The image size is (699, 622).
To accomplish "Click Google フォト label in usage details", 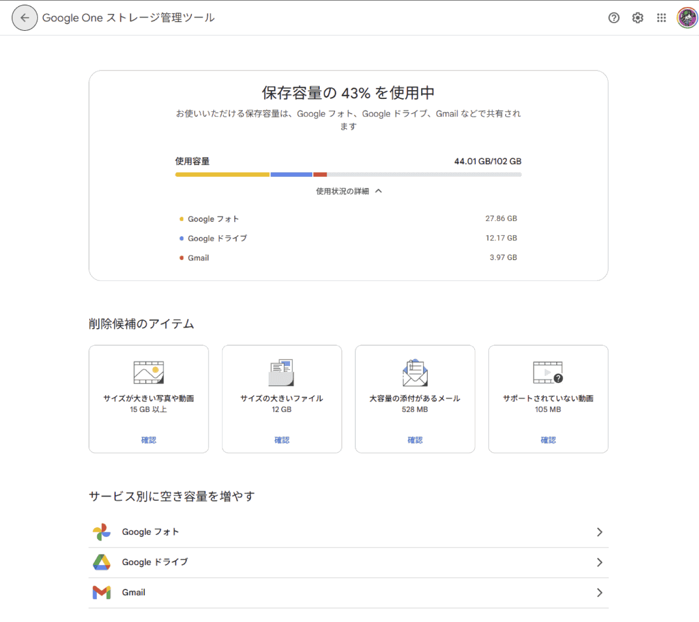I will tap(213, 219).
